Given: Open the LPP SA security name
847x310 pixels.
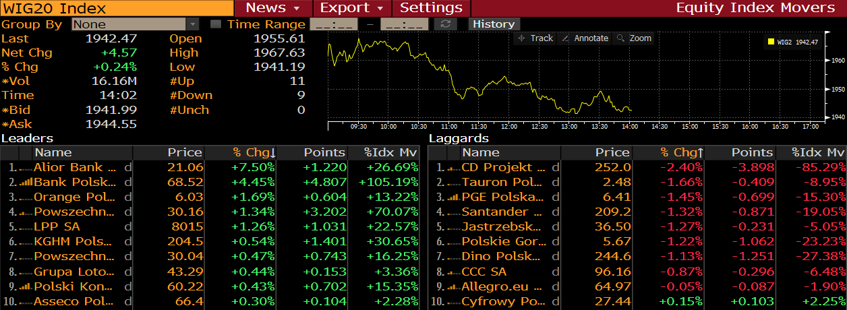Looking at the screenshot, I should [57, 226].
